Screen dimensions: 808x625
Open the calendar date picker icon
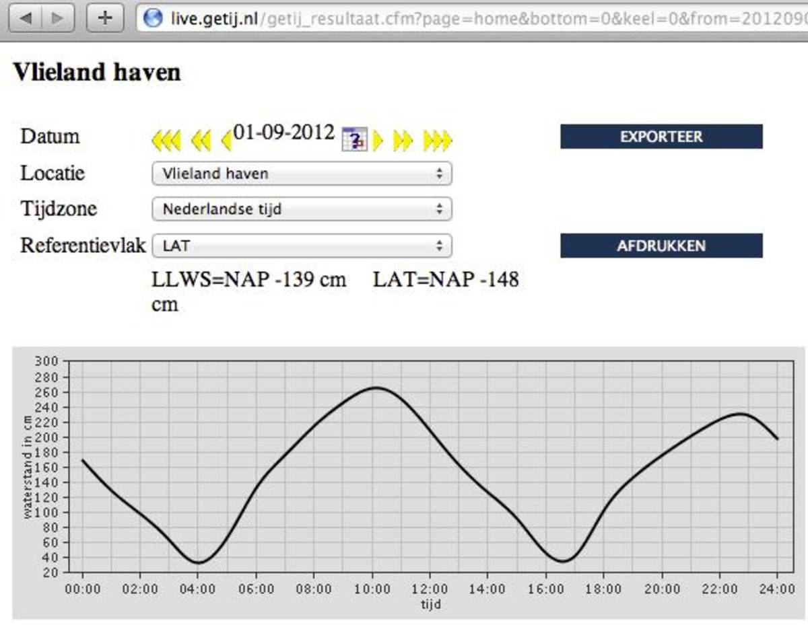[x=354, y=139]
